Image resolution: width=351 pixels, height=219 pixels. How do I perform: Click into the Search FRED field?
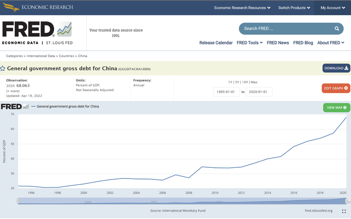pyautogui.click(x=291, y=29)
